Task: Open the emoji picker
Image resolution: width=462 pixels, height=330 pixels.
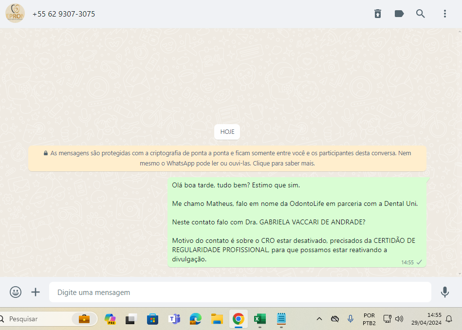Action: point(16,292)
